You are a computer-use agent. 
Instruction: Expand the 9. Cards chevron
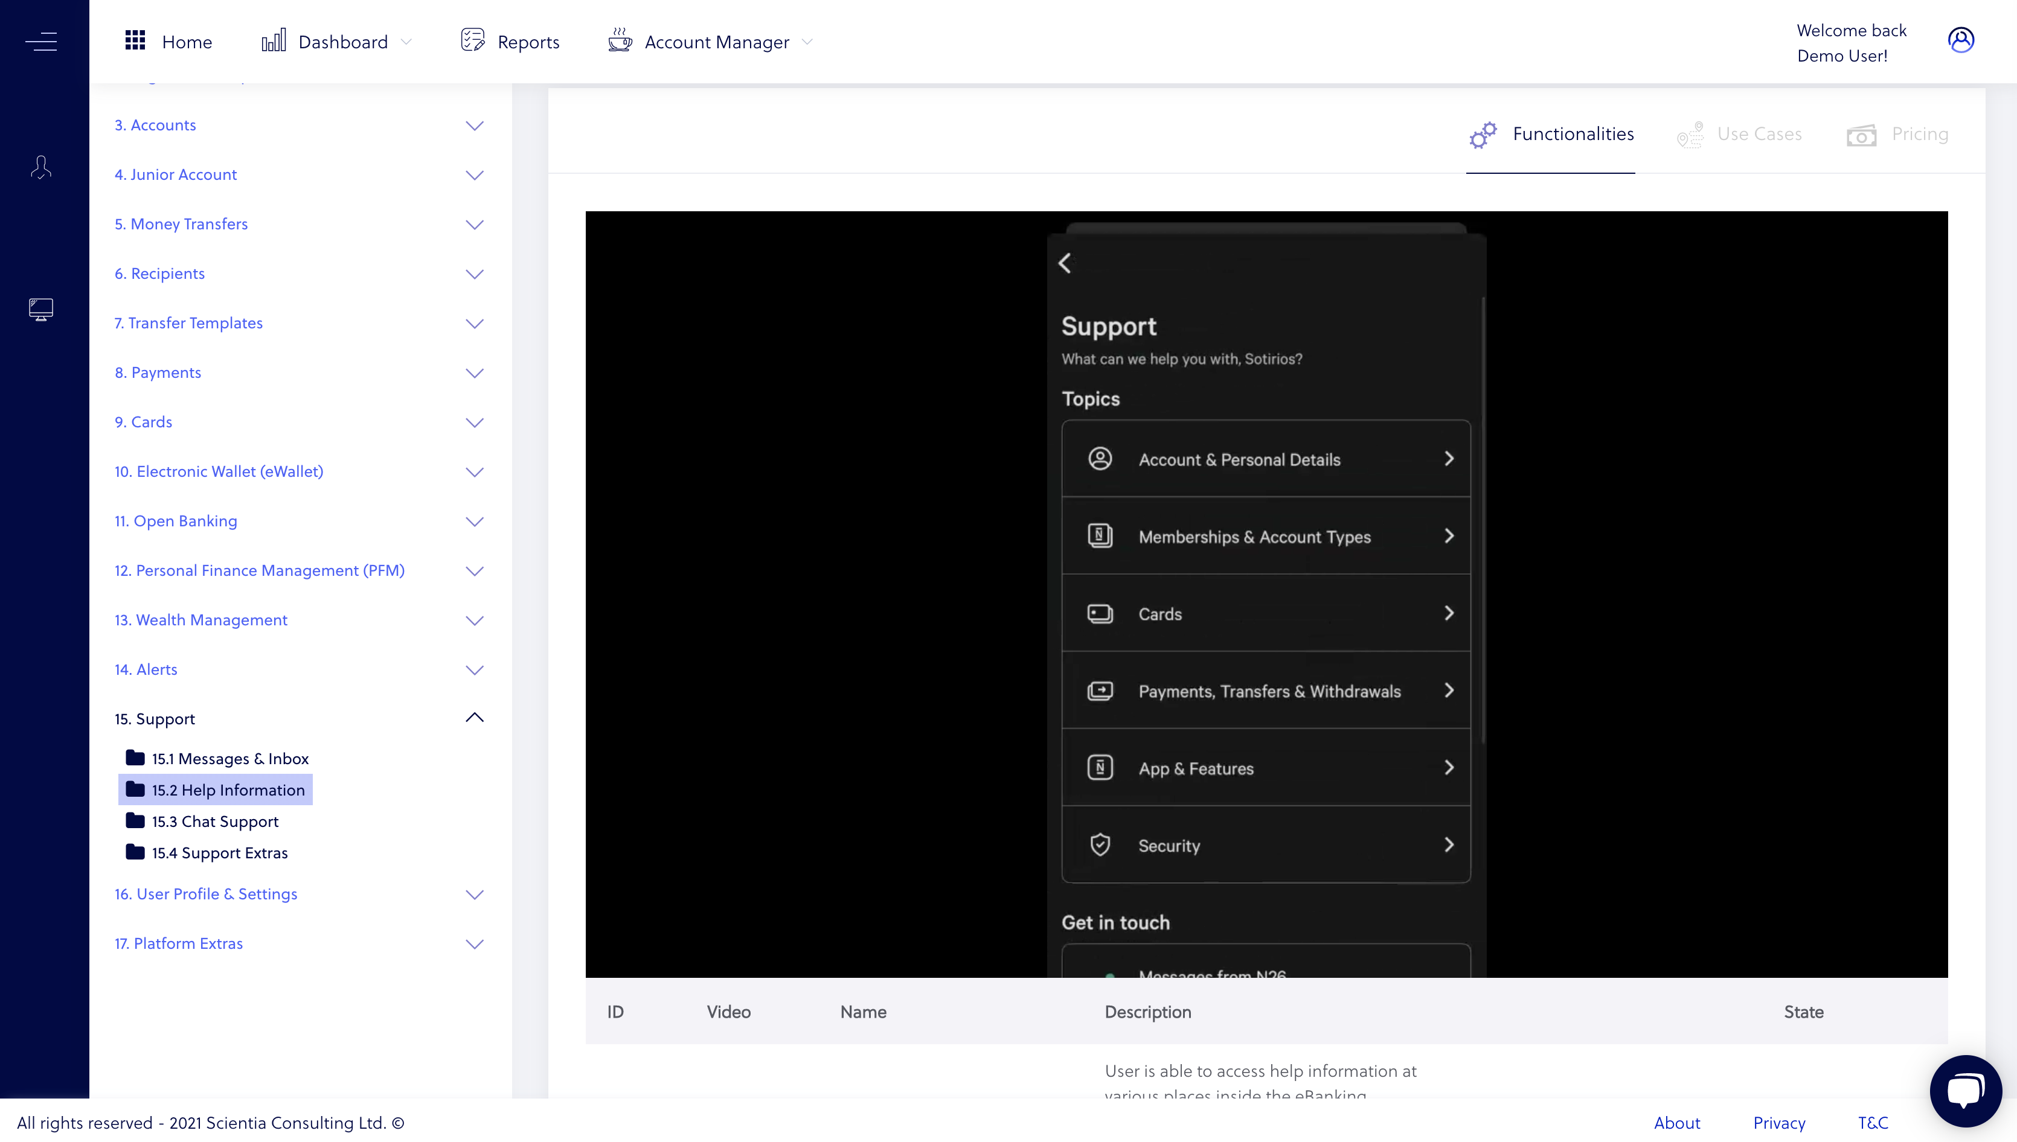pos(474,422)
